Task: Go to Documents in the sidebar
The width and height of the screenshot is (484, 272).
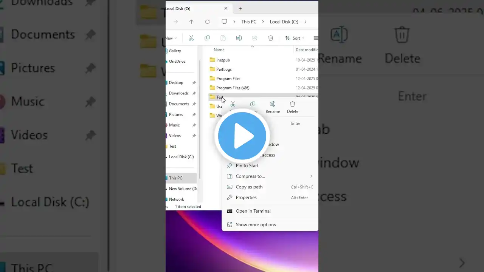Action: point(179,104)
